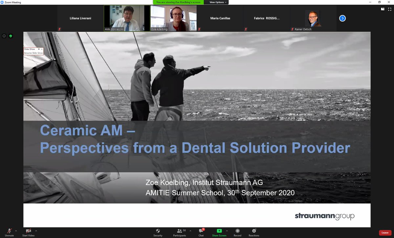Click the meeting information icon

(4, 36)
